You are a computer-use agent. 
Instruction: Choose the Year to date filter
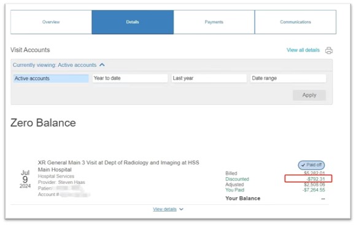130,78
